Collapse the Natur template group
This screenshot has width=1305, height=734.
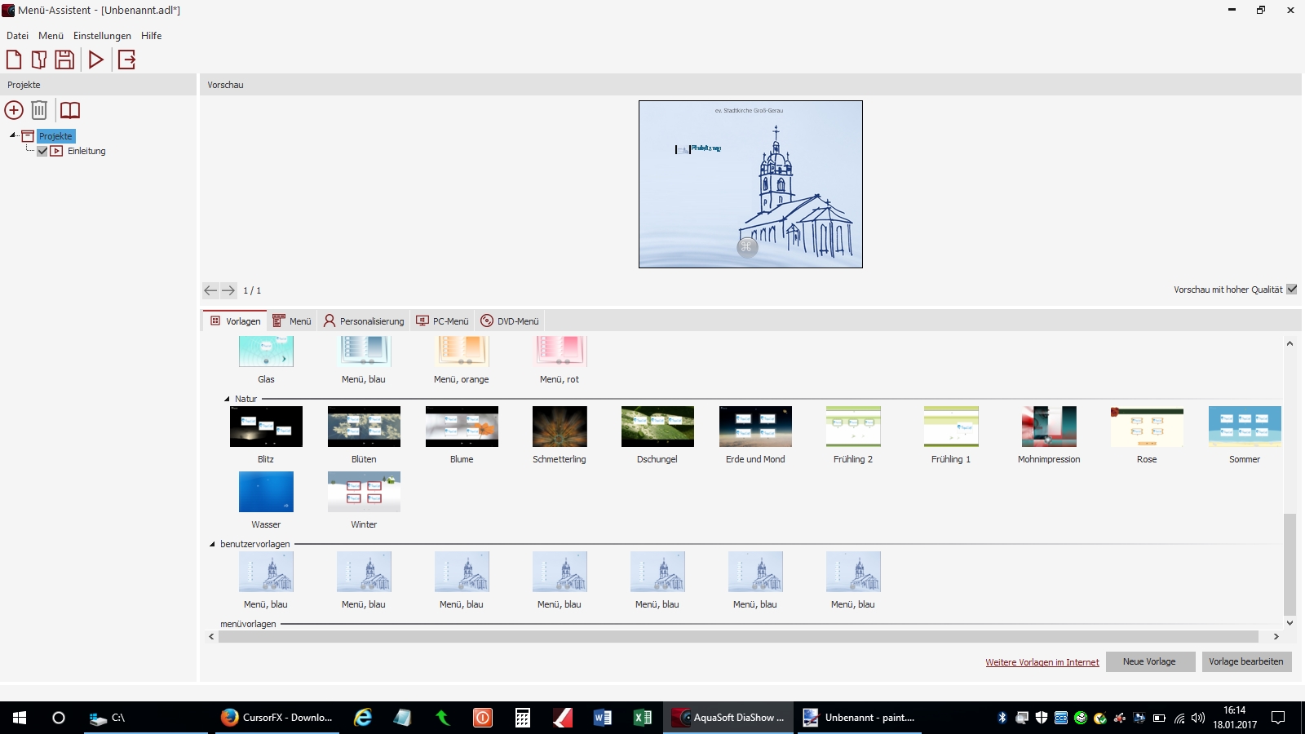tap(227, 400)
